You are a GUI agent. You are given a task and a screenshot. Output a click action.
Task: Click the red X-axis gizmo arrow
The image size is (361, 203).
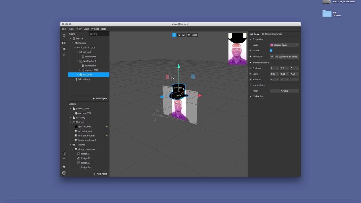point(200,96)
